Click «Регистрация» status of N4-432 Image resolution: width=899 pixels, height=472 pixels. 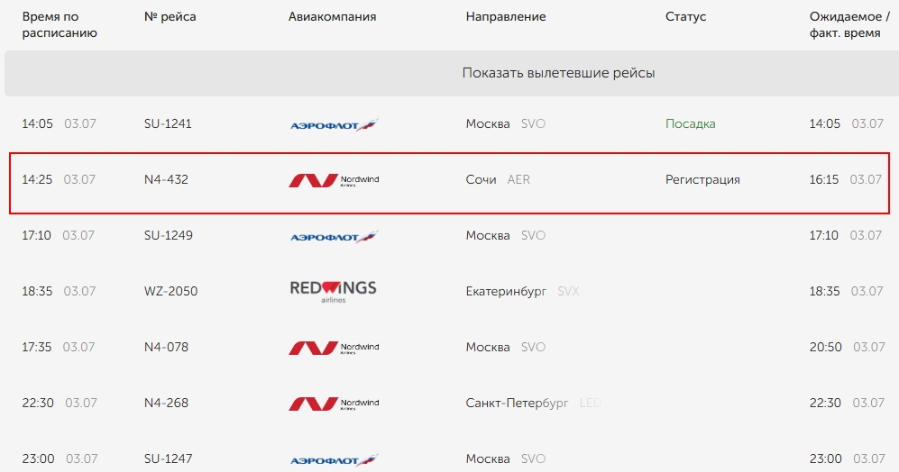click(x=702, y=180)
